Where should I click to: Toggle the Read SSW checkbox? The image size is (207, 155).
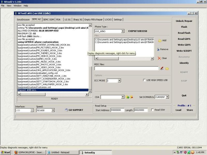[x=152, y=110]
